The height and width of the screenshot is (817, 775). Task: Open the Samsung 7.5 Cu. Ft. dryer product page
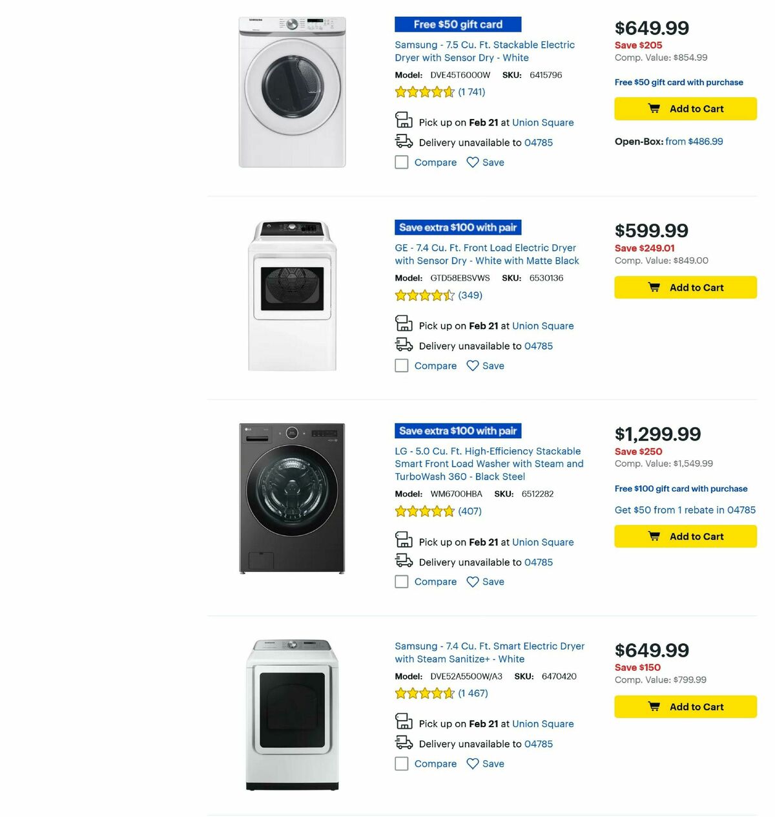pyautogui.click(x=484, y=51)
